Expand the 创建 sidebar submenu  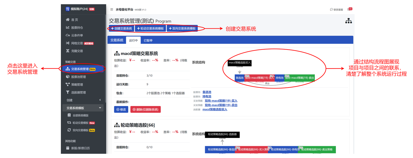tap(83, 100)
